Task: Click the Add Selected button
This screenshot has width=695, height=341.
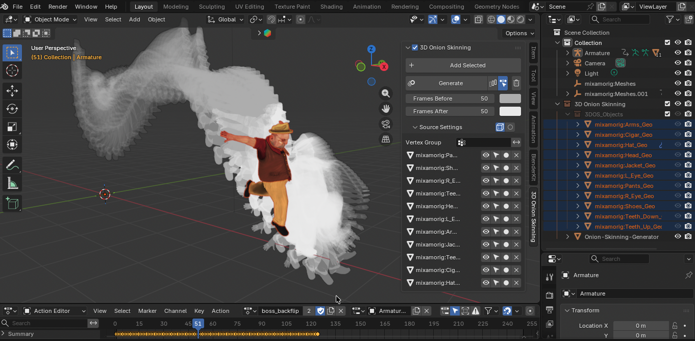Action: pos(463,65)
